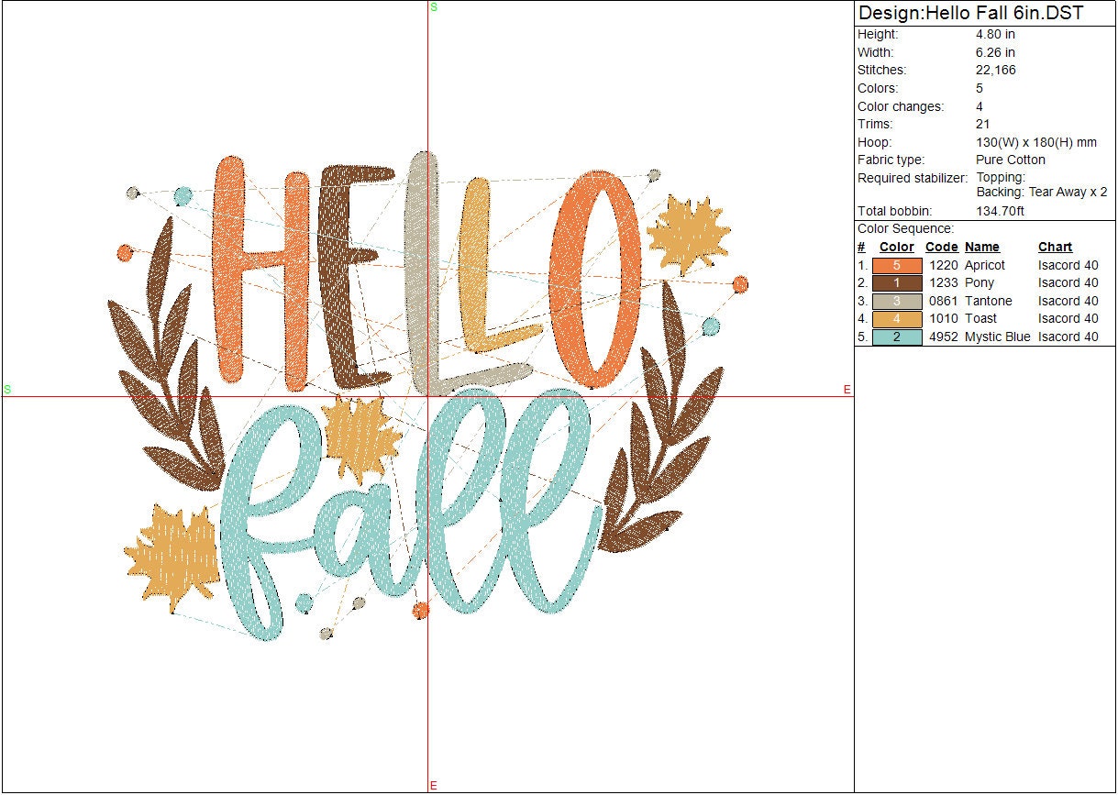The width and height of the screenshot is (1118, 795).
Task: Click the Name column header
Action: [x=981, y=248]
